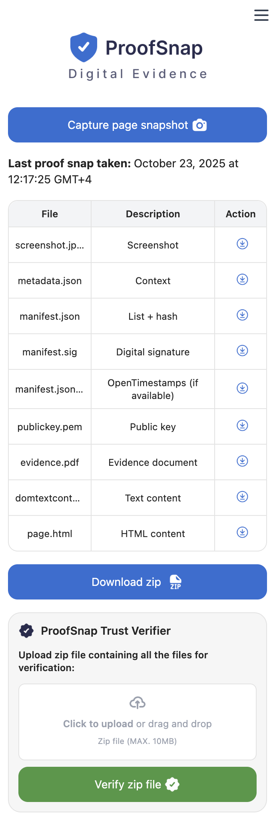The image size is (275, 818).
Task: Click the ProofSnap shield logo
Action: (84, 47)
